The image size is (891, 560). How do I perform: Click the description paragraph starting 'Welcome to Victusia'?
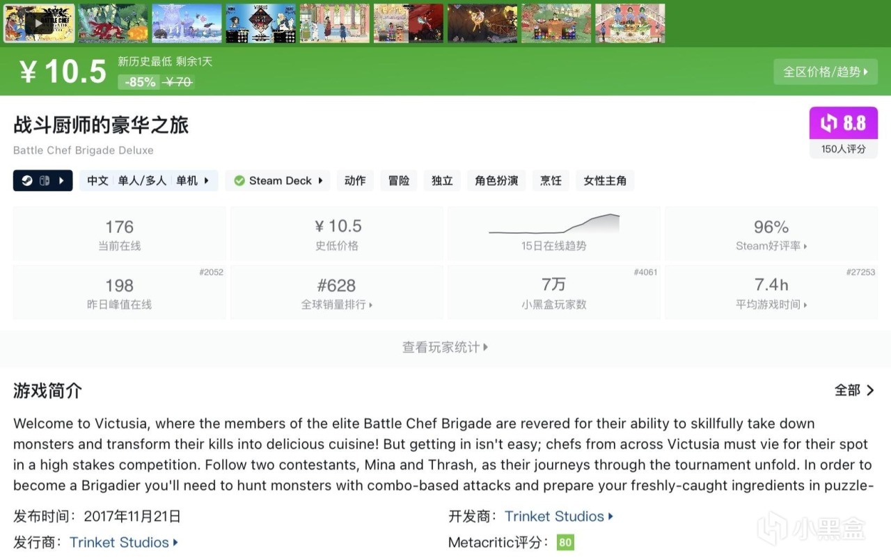[443, 454]
